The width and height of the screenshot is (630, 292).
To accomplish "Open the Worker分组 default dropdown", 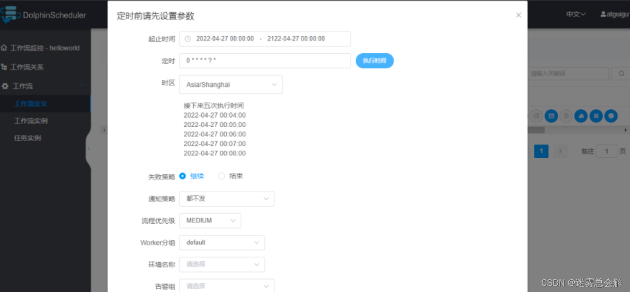I will (222, 243).
